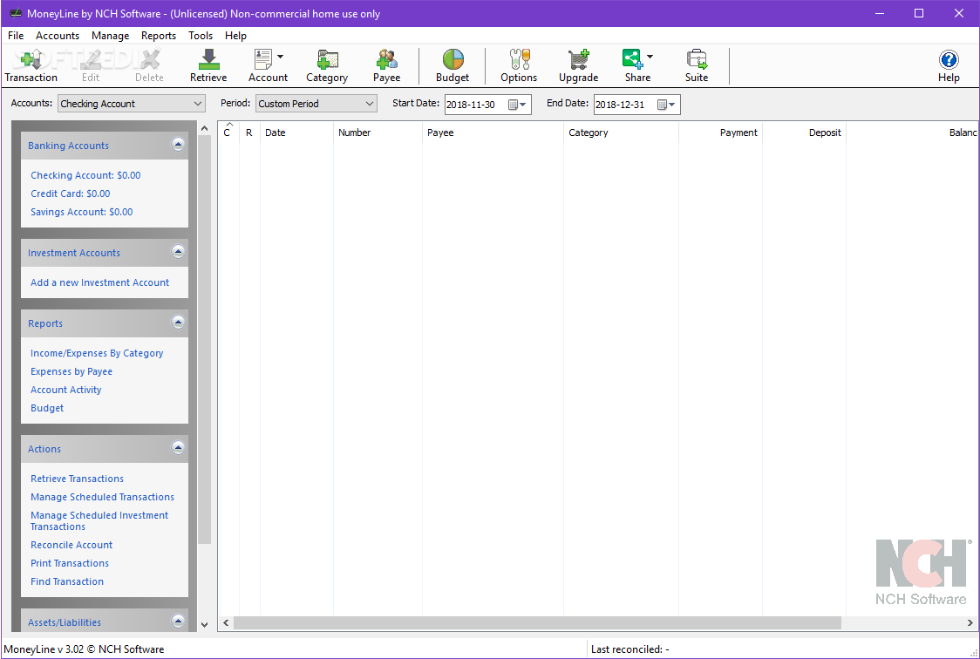Click Find Transaction action link
Viewport: 980px width, 659px height.
point(67,581)
